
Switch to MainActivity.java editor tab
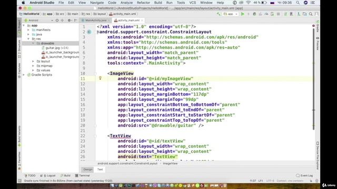[x=96, y=20]
